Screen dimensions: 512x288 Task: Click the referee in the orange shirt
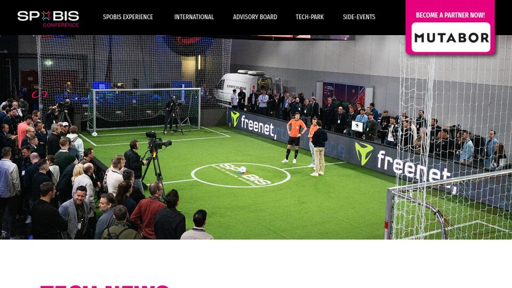[x=295, y=138]
